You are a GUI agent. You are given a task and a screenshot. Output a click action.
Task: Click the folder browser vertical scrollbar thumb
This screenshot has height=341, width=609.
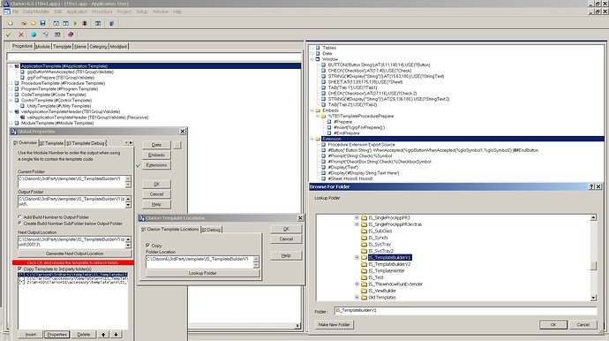593,266
